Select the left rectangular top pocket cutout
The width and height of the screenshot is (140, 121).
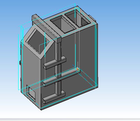[x=63, y=24]
